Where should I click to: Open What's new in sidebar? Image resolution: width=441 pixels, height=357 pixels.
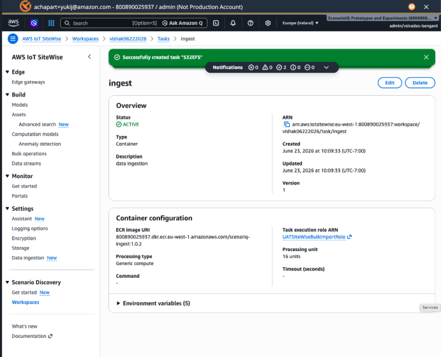24,326
